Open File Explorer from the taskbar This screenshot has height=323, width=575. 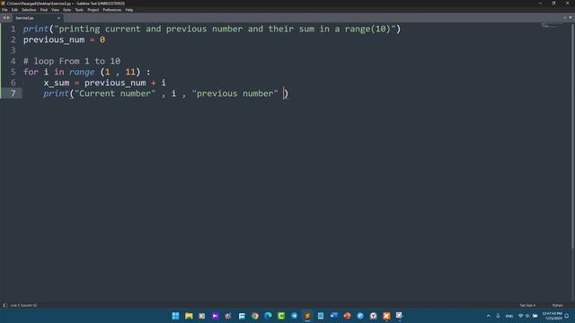coord(189,316)
